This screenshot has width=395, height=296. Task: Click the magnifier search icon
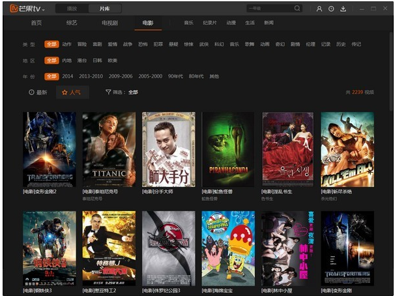coord(297,8)
